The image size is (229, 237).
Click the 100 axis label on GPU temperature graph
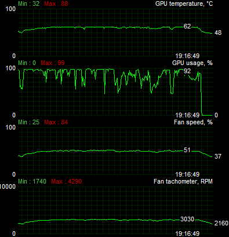[x=10, y=9]
